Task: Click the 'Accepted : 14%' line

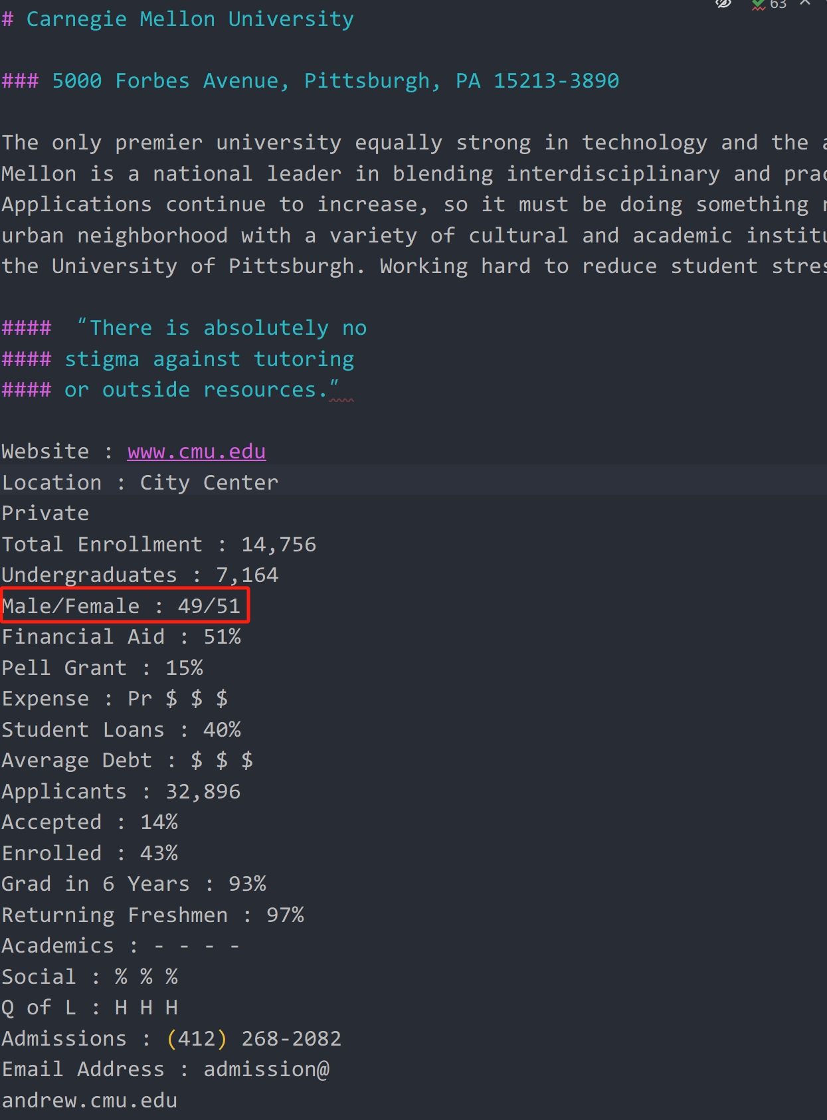Action: click(90, 822)
